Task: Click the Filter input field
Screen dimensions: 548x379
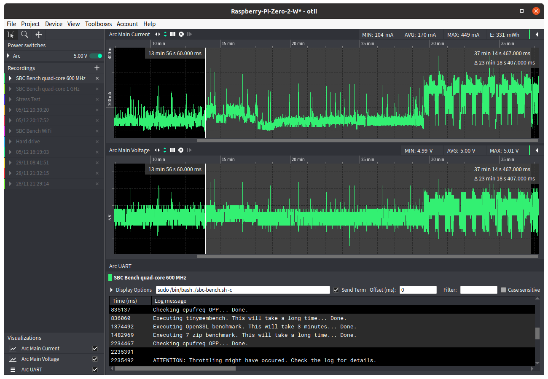Action: (x=479, y=290)
